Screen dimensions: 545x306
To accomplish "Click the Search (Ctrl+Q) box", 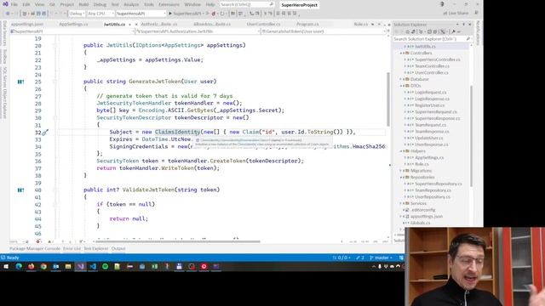I will click(247, 4).
